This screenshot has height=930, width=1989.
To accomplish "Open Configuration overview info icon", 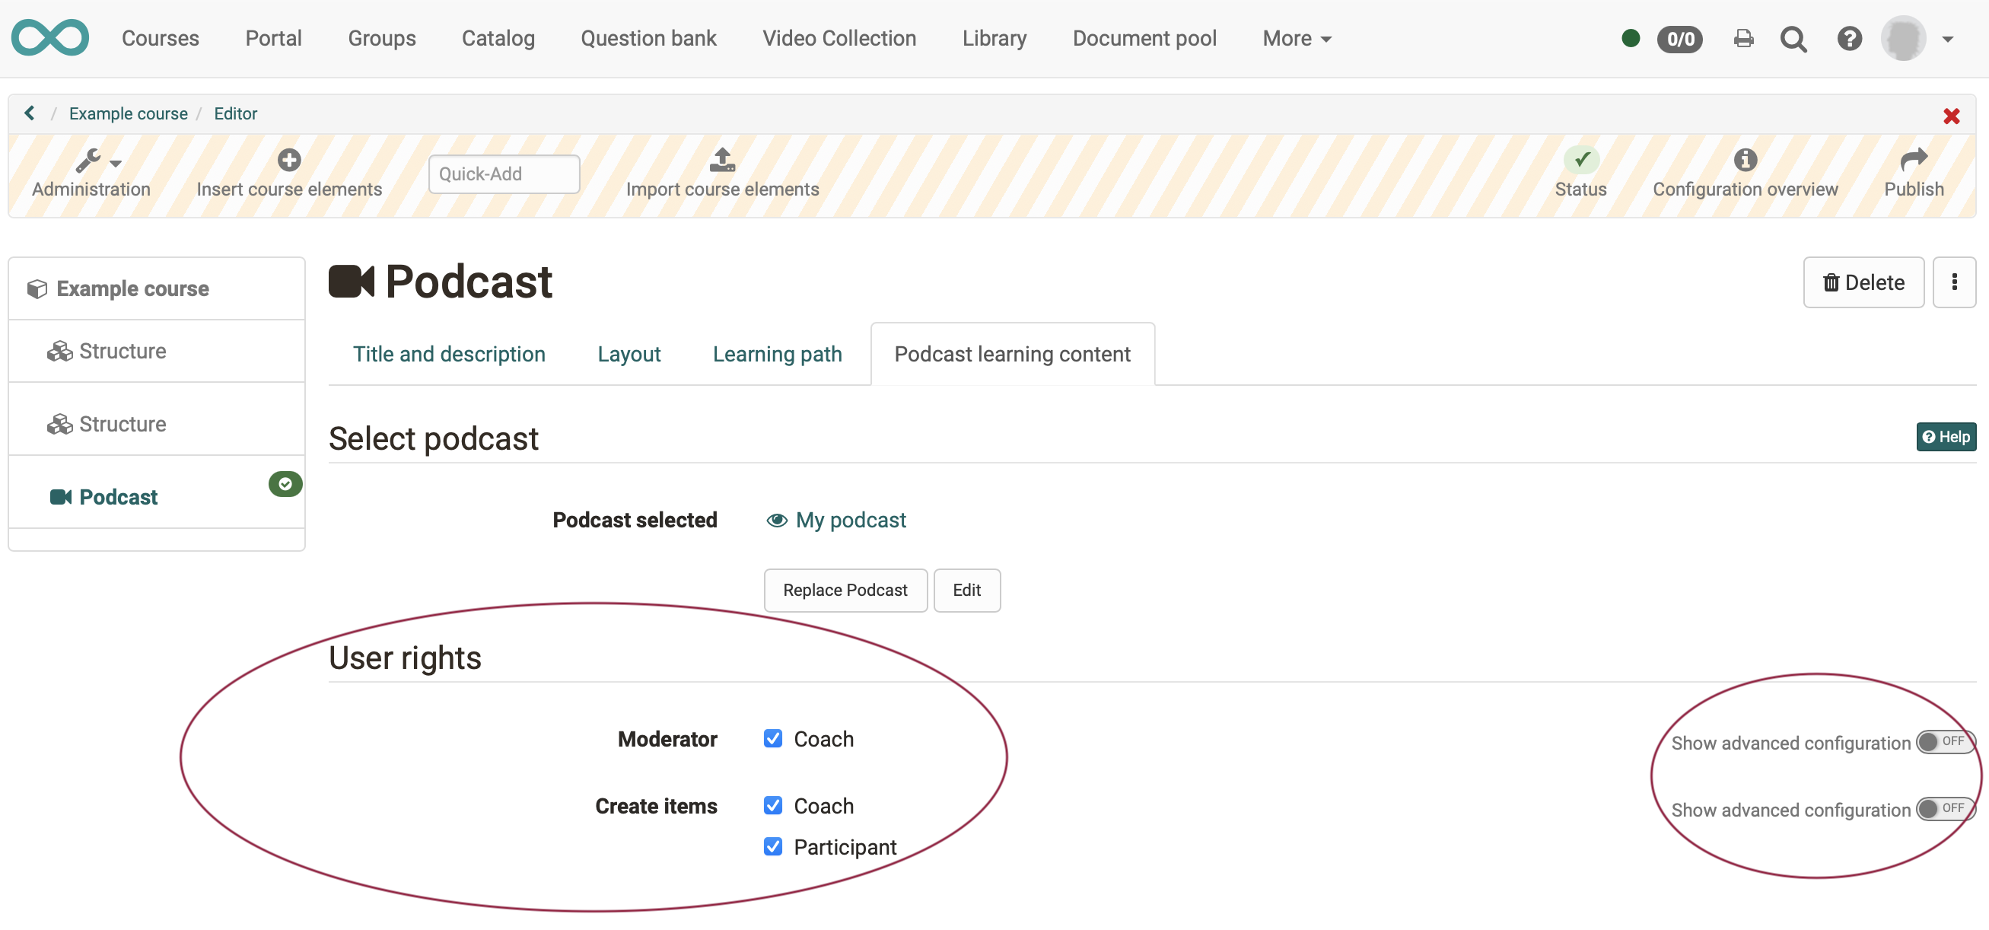I will coord(1744,160).
